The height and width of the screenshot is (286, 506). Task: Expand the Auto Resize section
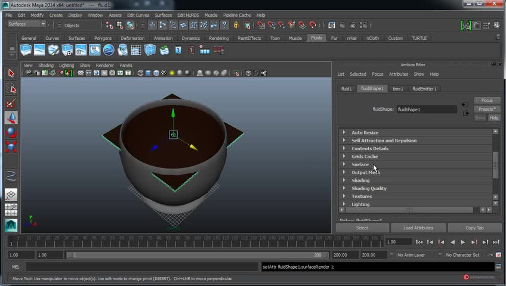[365, 132]
